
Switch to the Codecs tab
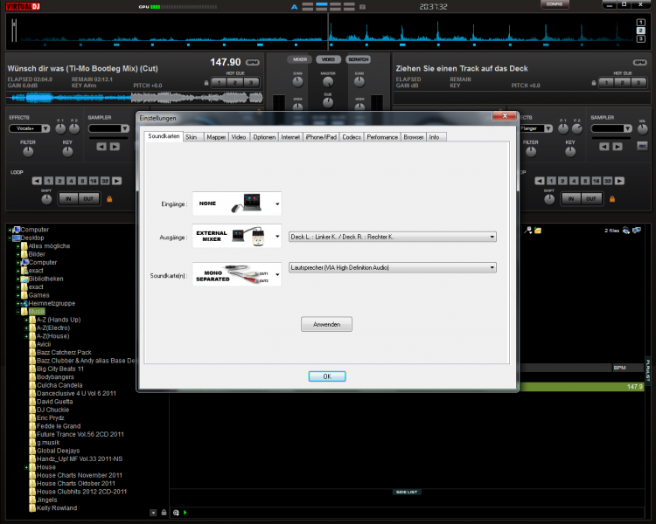pyautogui.click(x=352, y=137)
